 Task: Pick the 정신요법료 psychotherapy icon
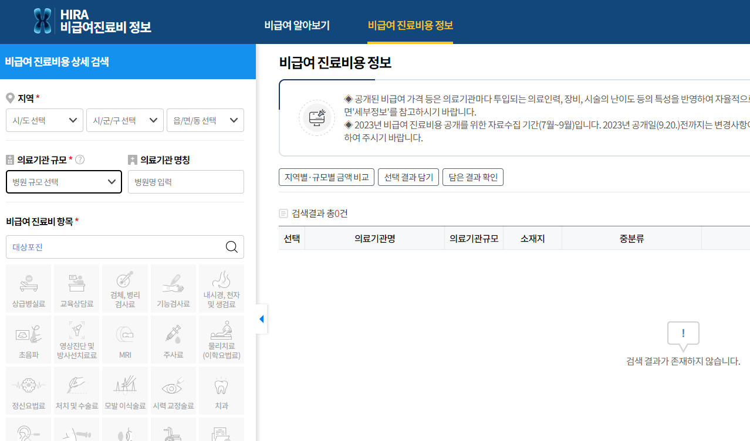28,390
